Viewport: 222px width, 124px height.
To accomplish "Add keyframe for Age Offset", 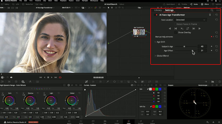I will [x=212, y=50].
